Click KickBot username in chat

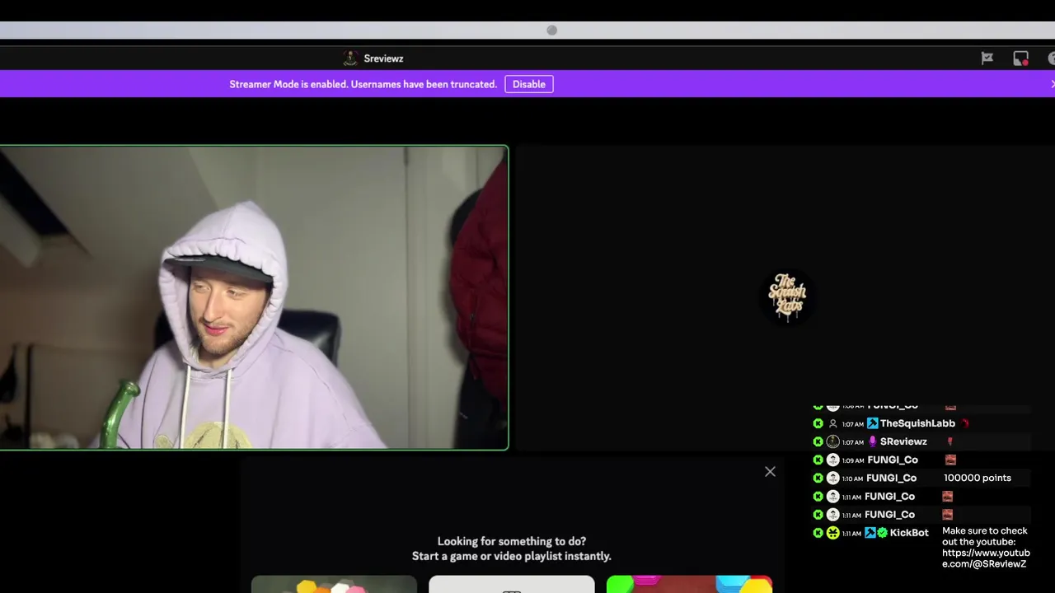(909, 533)
